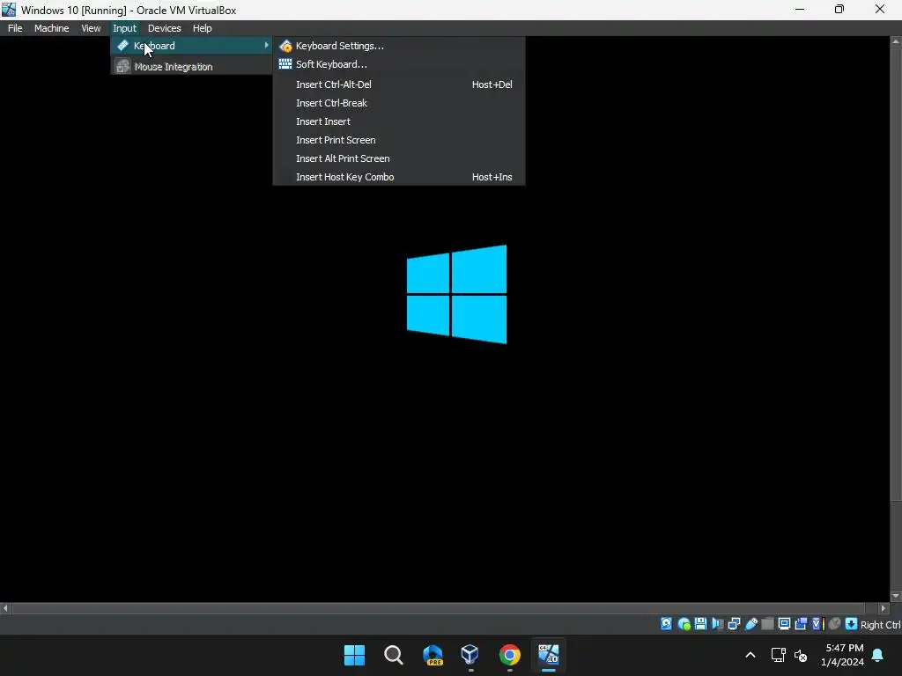This screenshot has height=676, width=902.
Task: Expand Keyboard submenu arrow
Action: [266, 46]
